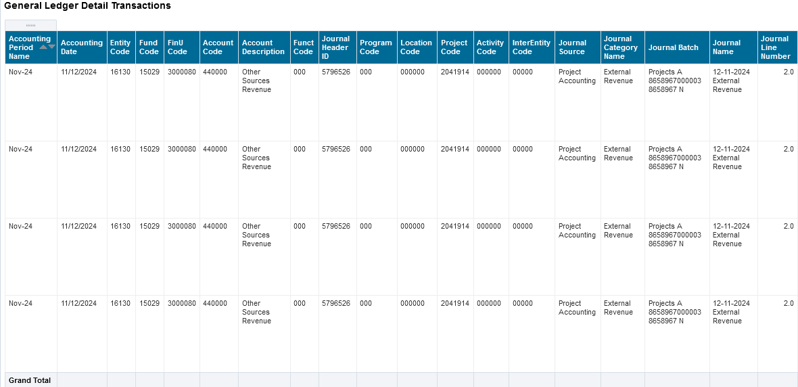Select the Journal Line Number header
Image resolution: width=798 pixels, height=387 pixels.
tap(775, 47)
